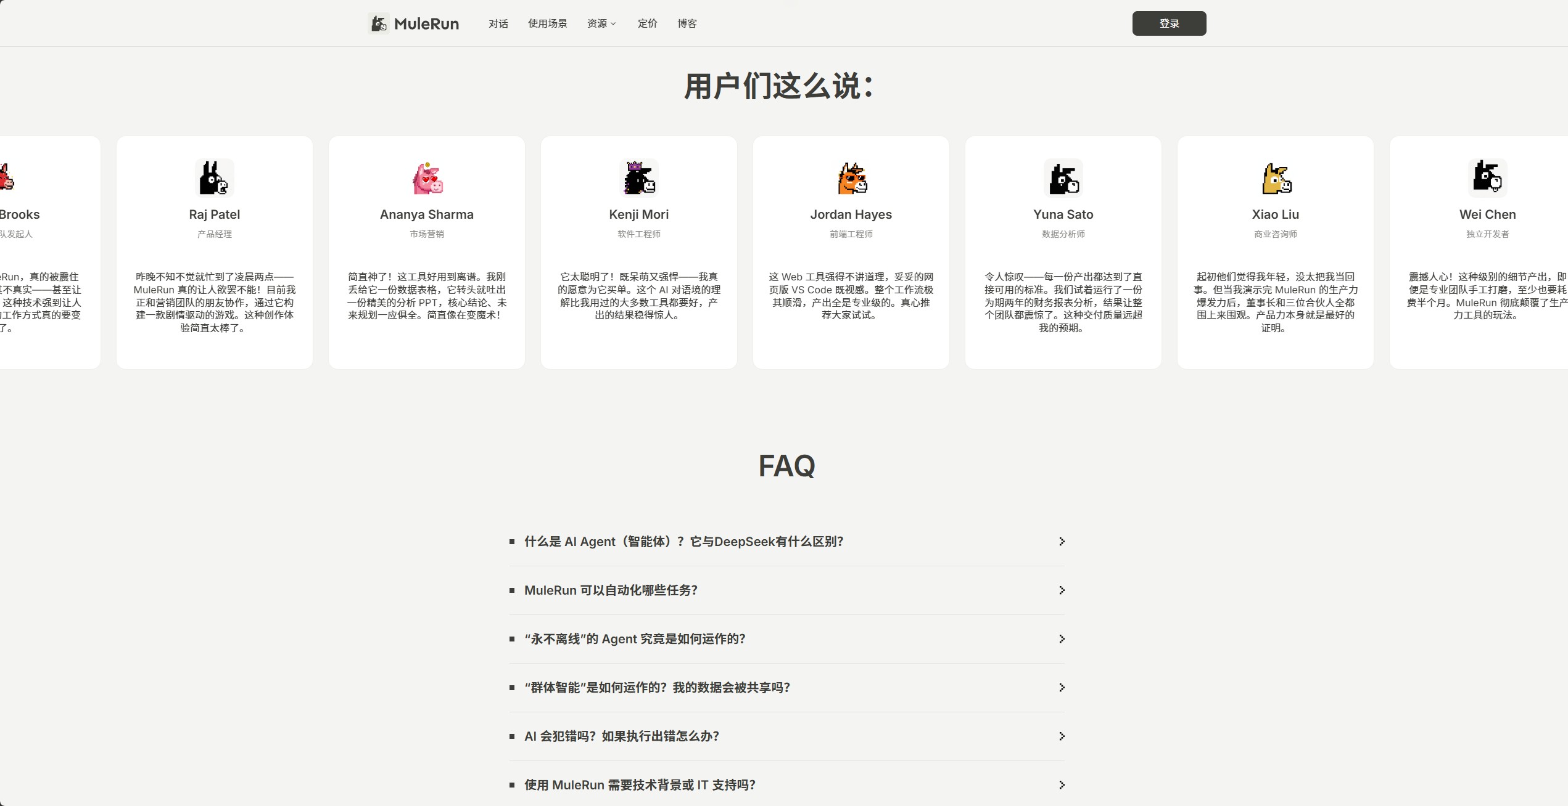Image resolution: width=1568 pixels, height=806 pixels.
Task: Expand FAQ about needing IT support
Action: click(787, 785)
